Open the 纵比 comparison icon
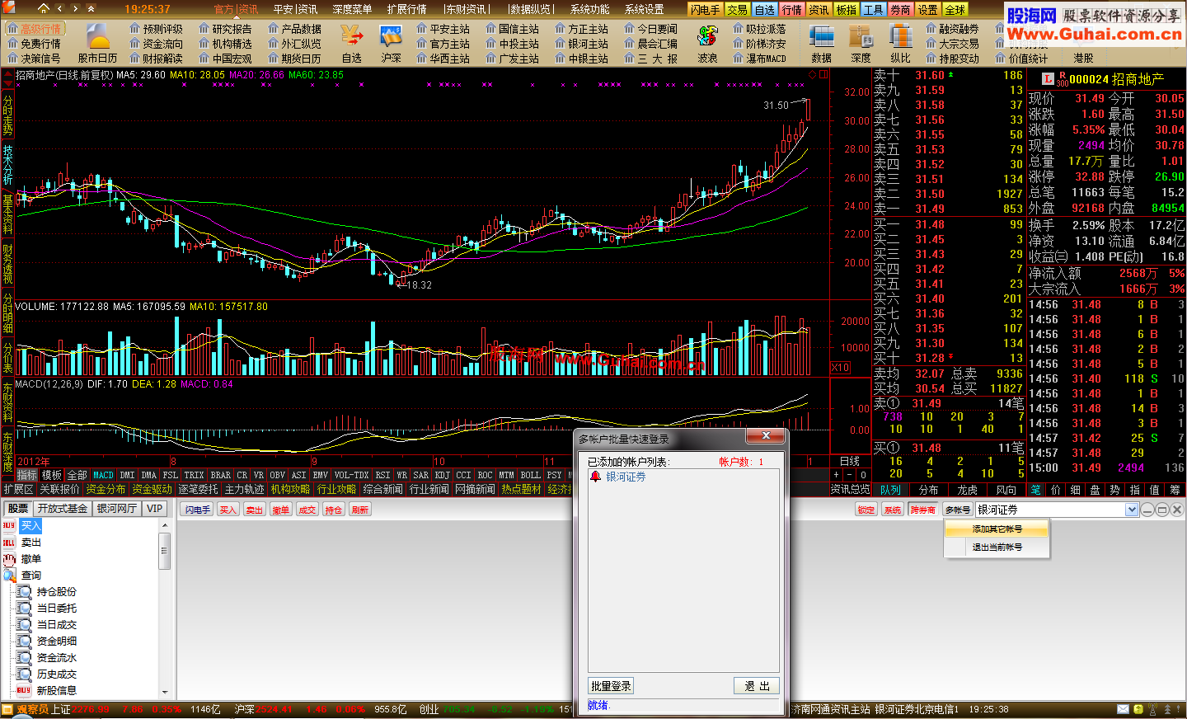The width and height of the screenshot is (1187, 719). click(x=900, y=44)
